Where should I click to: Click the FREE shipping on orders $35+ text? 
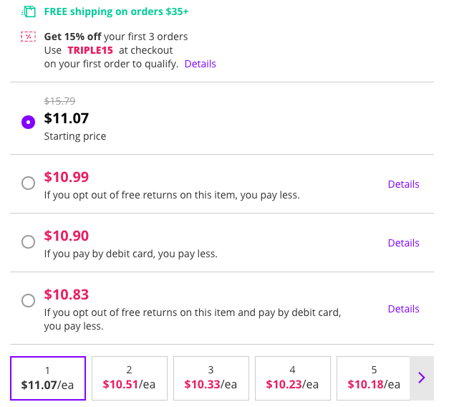pyautogui.click(x=116, y=11)
